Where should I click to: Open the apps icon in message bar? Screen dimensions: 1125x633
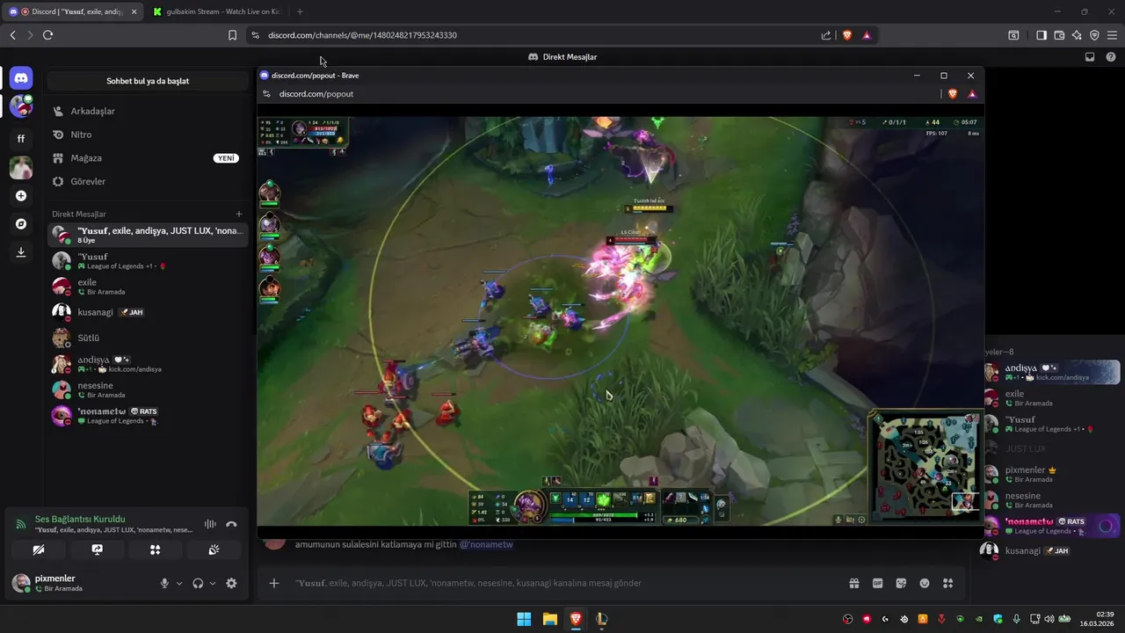click(x=947, y=583)
